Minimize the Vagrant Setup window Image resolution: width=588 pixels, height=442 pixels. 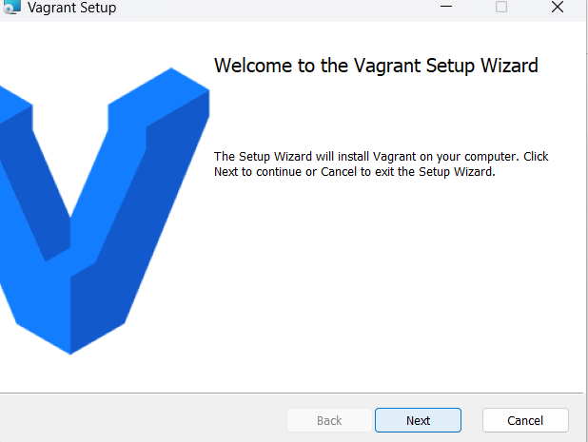tap(446, 7)
